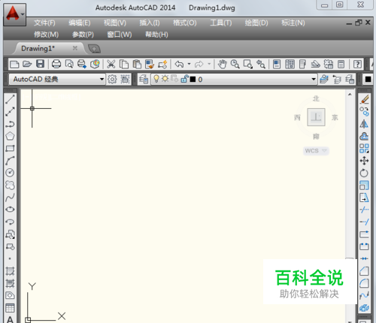
Task: Click the Copy object tool
Action: point(364,112)
